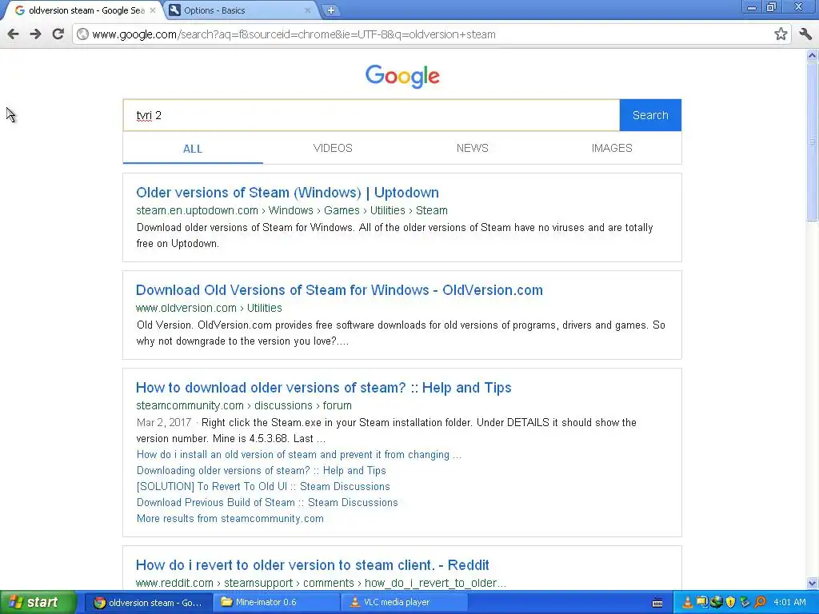819x614 pixels.
Task: Open on-screen keyboard icon in taskbar
Action: (x=657, y=603)
